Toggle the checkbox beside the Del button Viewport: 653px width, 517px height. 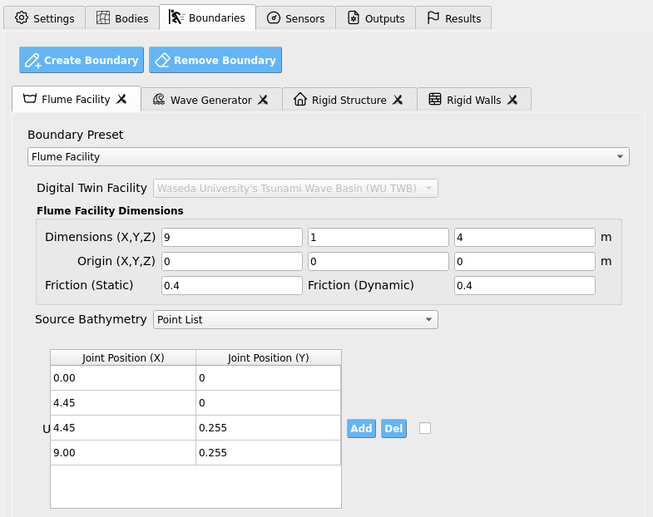[425, 428]
